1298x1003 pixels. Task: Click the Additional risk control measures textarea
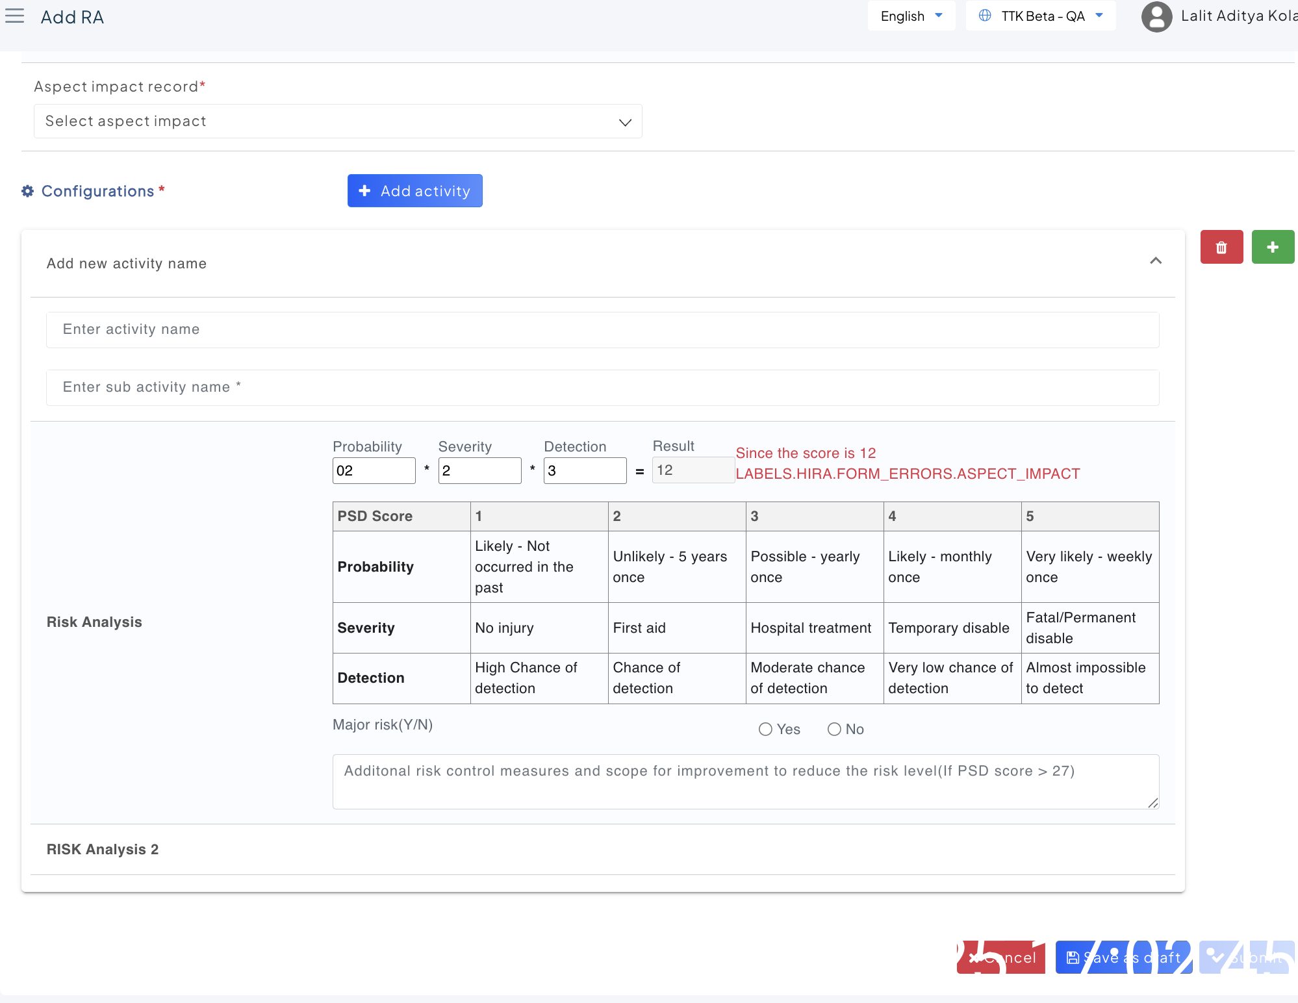(745, 781)
